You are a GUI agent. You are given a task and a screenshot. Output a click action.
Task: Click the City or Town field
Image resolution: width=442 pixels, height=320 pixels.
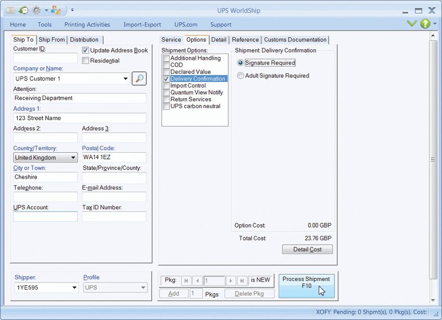pyautogui.click(x=45, y=177)
